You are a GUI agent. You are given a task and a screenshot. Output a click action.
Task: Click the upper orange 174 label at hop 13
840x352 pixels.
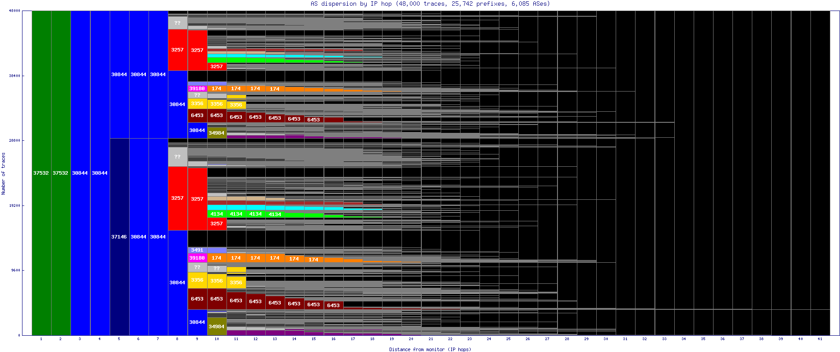(275, 89)
